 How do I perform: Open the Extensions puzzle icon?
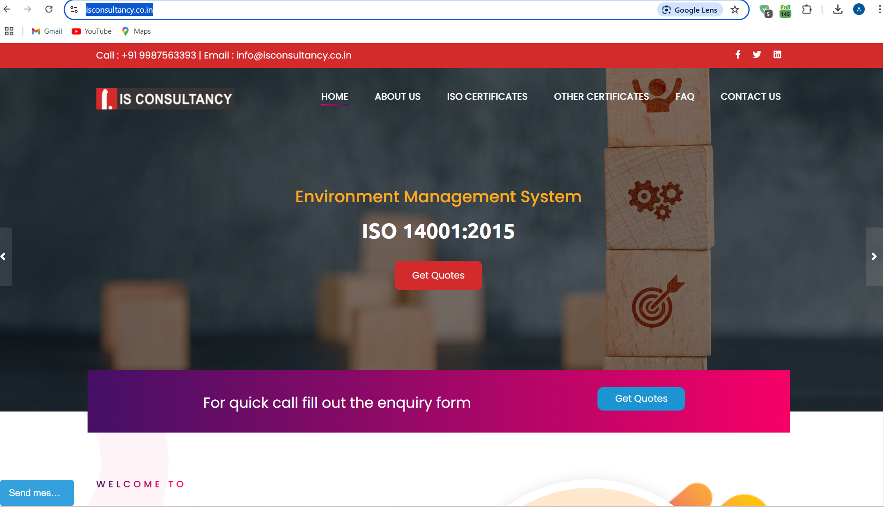tap(806, 9)
